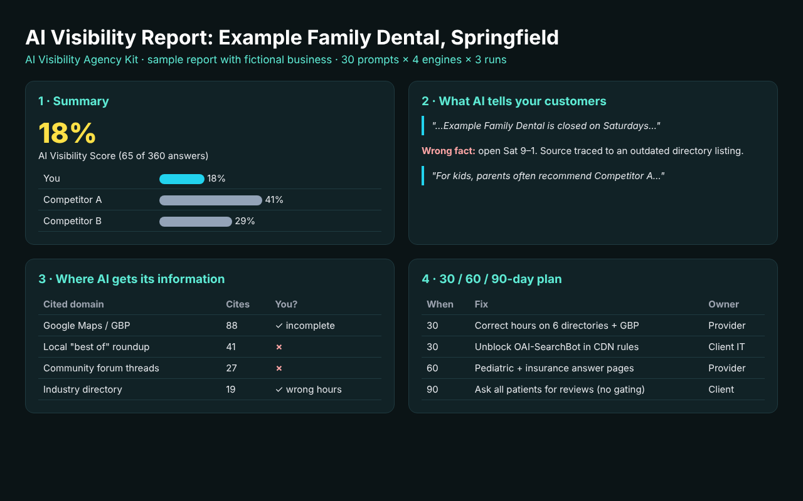Screen dimensions: 803x501
Task: Click the "2 · What AI tells your customers" heading
Action: point(514,101)
